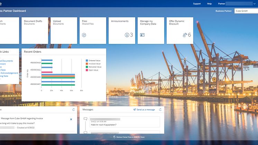Open the Support menu
The image size is (258, 145).
click(197, 4)
